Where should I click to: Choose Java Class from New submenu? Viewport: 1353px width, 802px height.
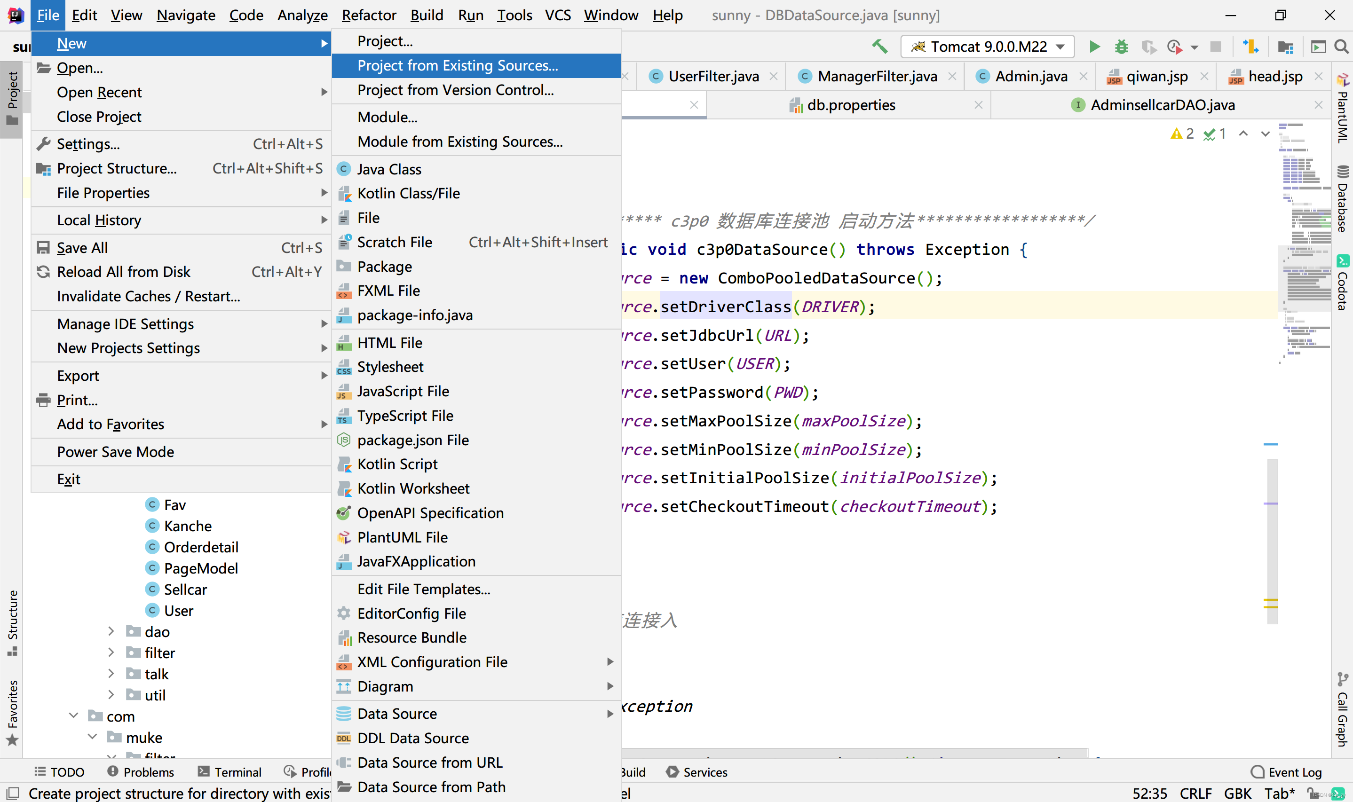pos(475,169)
